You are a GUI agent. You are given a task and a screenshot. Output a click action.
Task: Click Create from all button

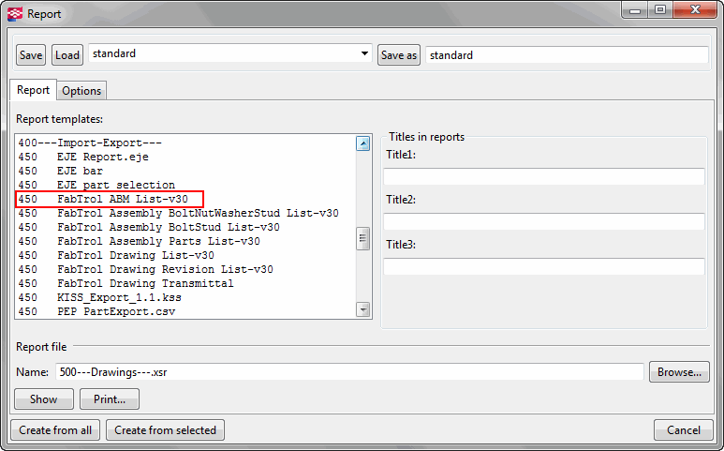55,430
